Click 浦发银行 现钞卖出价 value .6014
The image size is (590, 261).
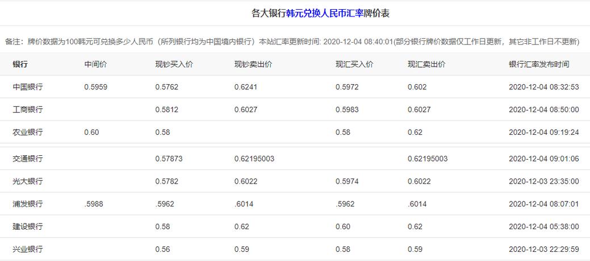(x=244, y=204)
